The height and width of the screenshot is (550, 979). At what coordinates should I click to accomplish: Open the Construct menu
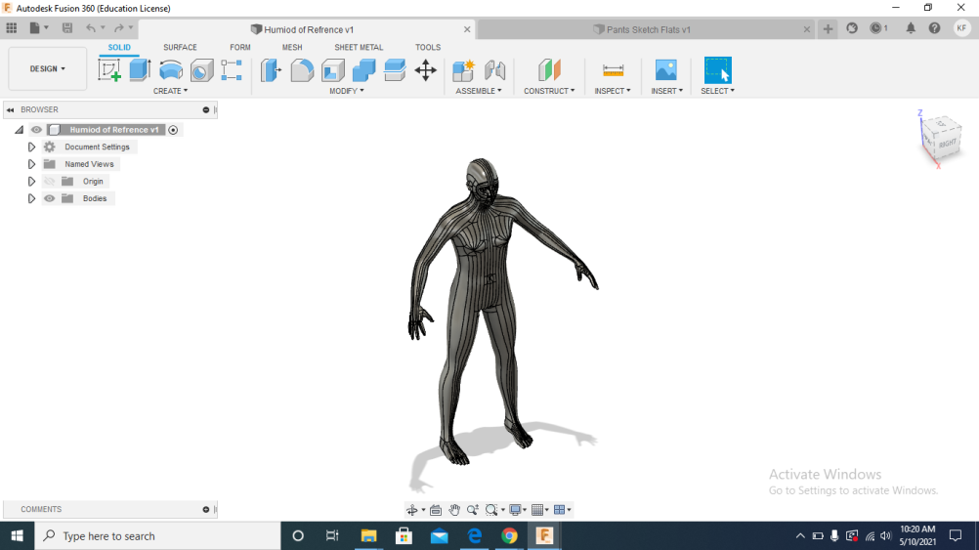pyautogui.click(x=549, y=91)
